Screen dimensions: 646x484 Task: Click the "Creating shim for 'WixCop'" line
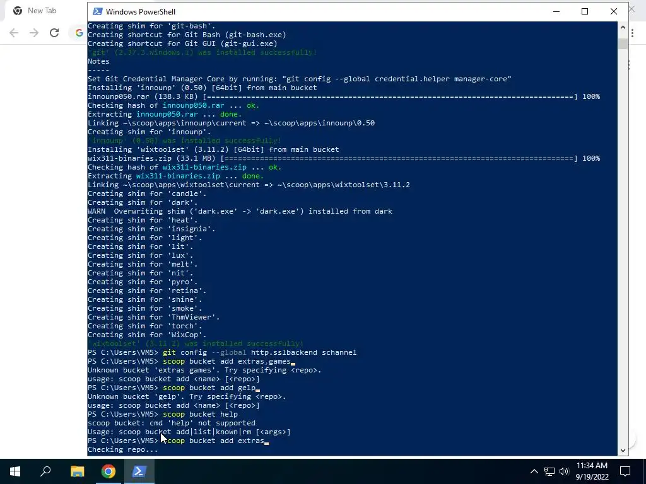point(146,335)
